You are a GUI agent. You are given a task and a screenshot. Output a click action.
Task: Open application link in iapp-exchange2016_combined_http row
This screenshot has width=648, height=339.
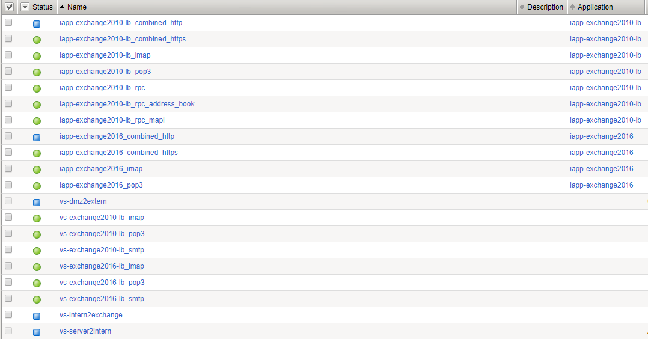[x=601, y=136]
